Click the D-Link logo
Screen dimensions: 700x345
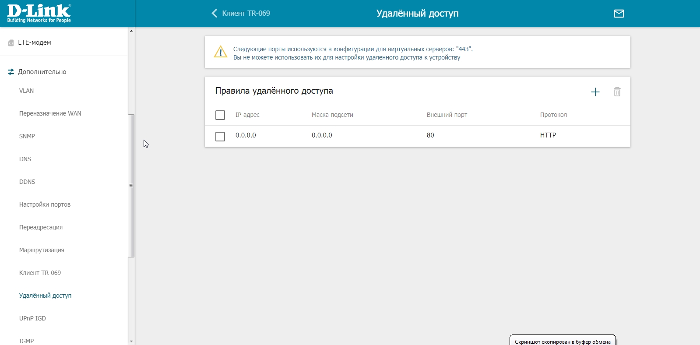[x=39, y=13]
